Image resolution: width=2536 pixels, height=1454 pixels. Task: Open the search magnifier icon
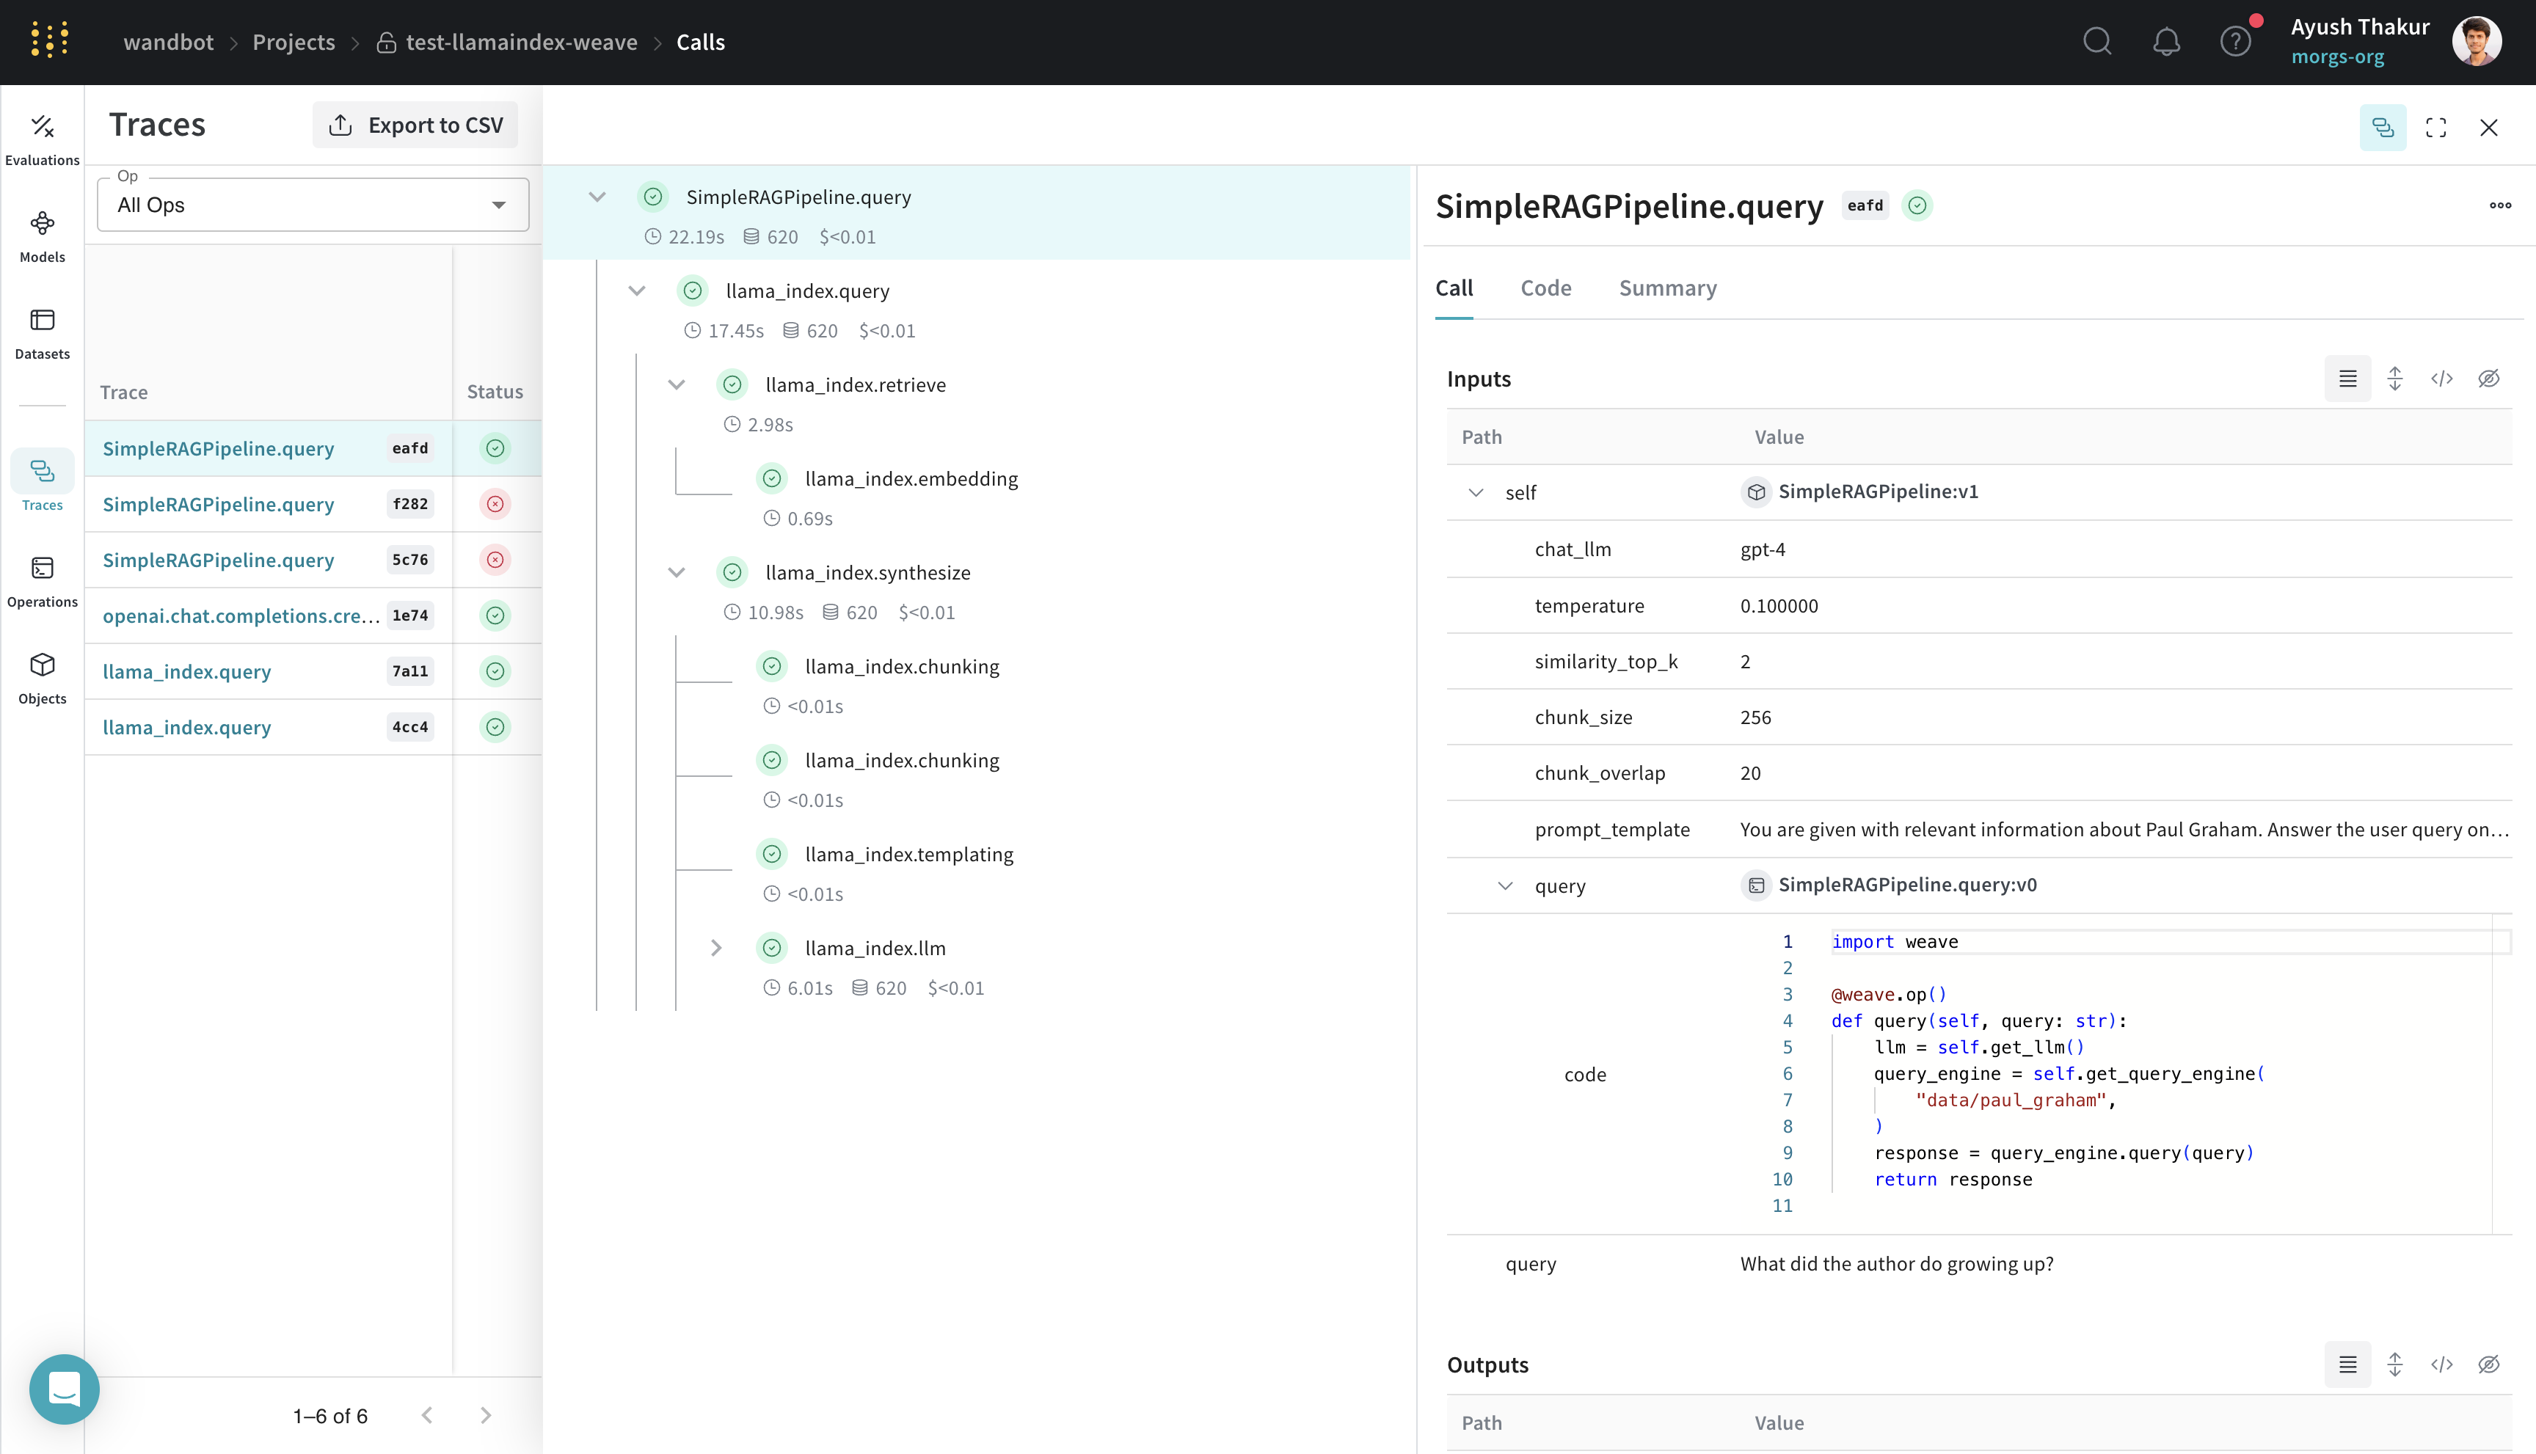(2096, 42)
